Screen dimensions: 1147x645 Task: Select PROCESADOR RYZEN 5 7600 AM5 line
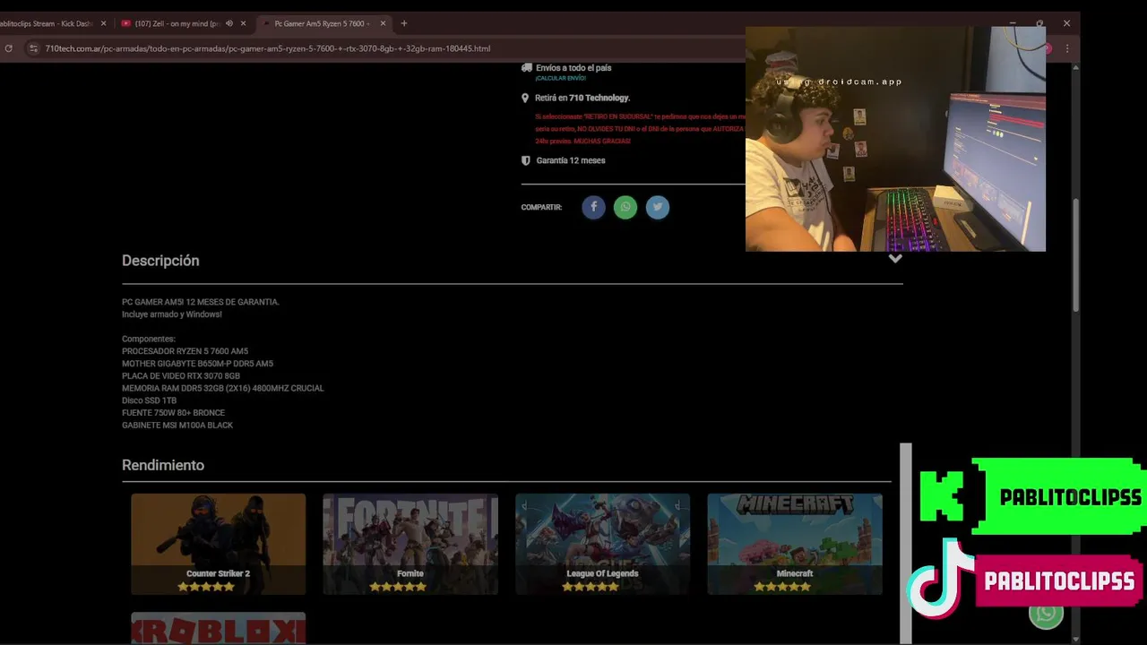coord(185,351)
